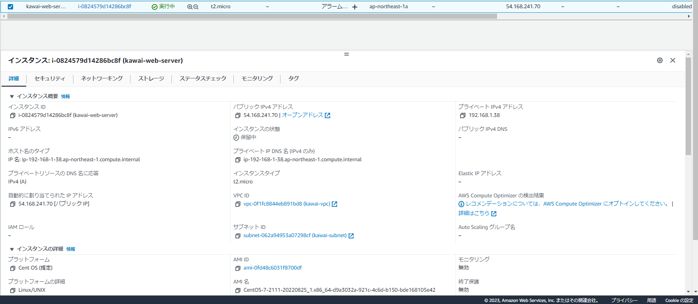698x304 pixels.
Task: Click 54.168.241.70 cell in instance table row
Action: coord(523,7)
